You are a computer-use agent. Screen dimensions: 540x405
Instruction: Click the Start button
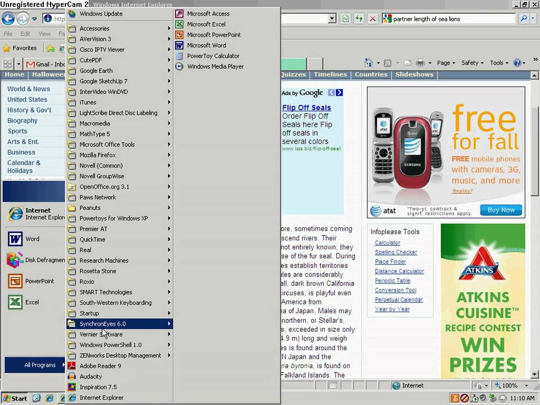pyautogui.click(x=15, y=398)
